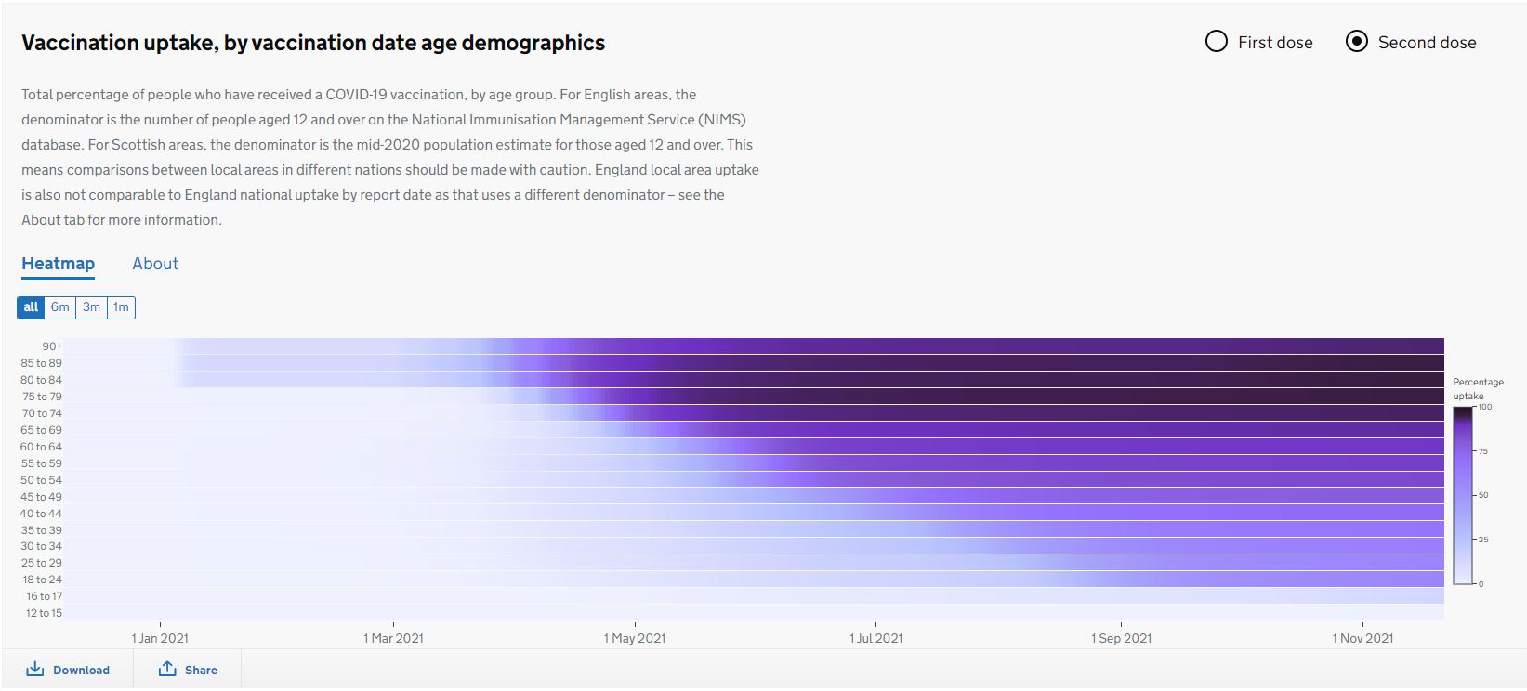
Task: Set time range to 1m
Action: (x=121, y=307)
